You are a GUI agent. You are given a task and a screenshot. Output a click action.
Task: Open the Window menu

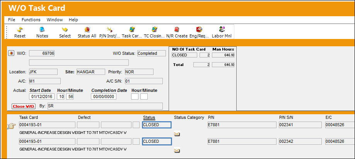[x=55, y=20]
